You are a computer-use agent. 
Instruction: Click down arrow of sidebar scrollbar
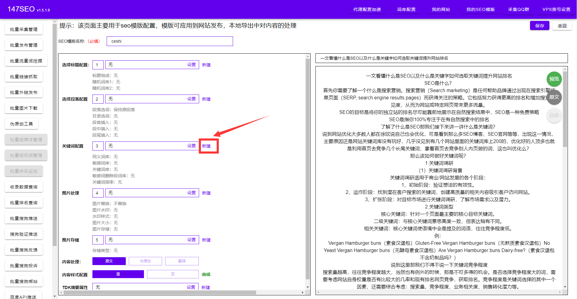(x=55, y=296)
